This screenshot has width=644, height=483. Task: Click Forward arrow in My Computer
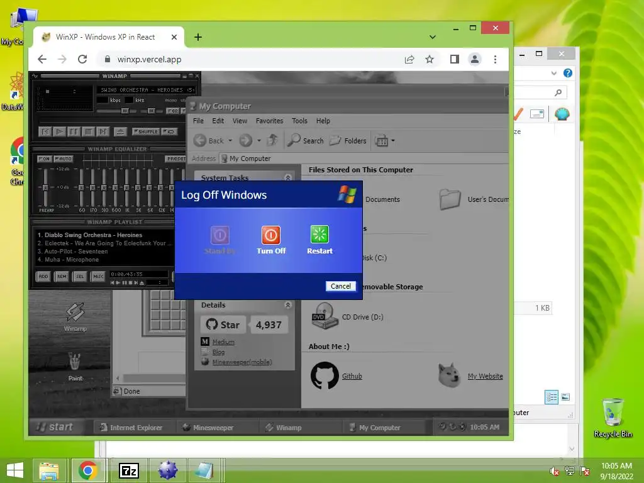pos(246,140)
